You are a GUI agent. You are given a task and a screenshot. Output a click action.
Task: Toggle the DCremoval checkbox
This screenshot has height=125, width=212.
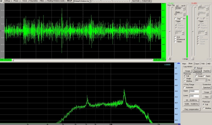(x=175, y=39)
